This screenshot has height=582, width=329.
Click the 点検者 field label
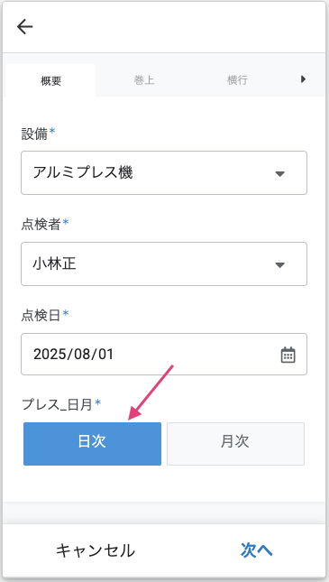[41, 224]
